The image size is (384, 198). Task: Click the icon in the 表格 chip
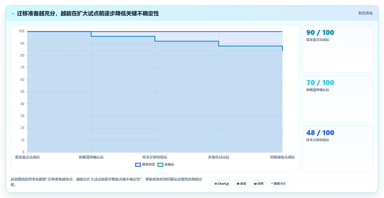tap(238, 184)
